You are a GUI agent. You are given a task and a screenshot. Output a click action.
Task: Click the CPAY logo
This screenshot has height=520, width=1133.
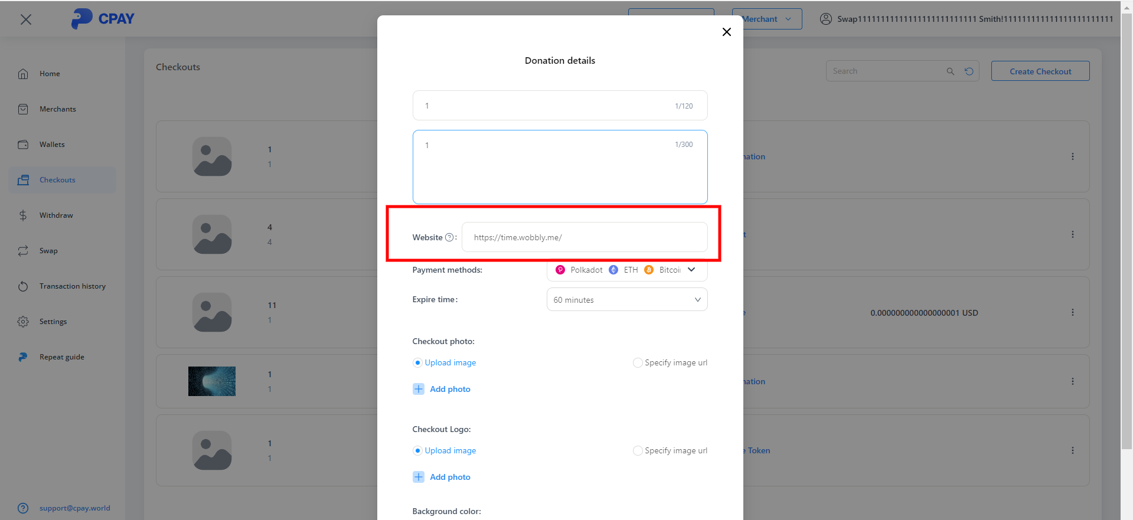pyautogui.click(x=103, y=19)
